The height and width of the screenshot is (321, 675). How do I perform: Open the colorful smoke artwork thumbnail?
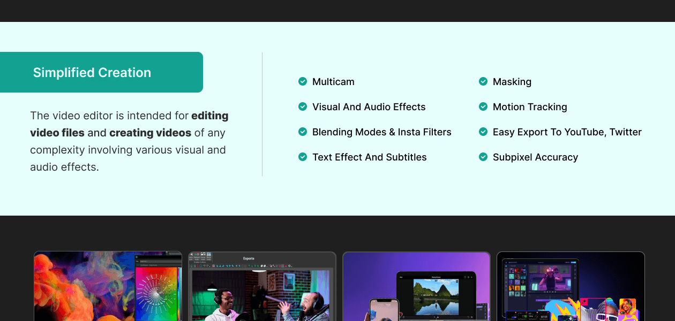point(108,286)
